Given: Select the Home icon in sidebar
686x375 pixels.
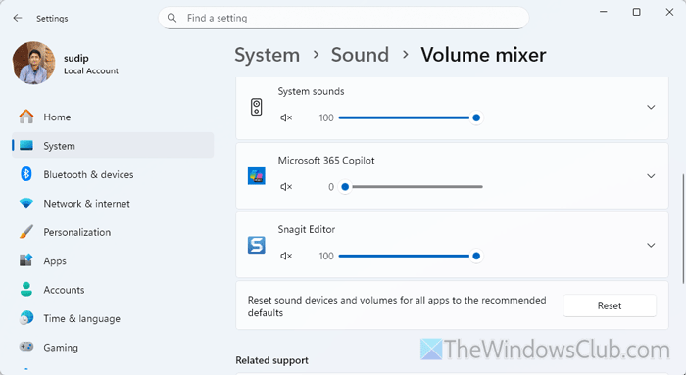Looking at the screenshot, I should pos(26,117).
